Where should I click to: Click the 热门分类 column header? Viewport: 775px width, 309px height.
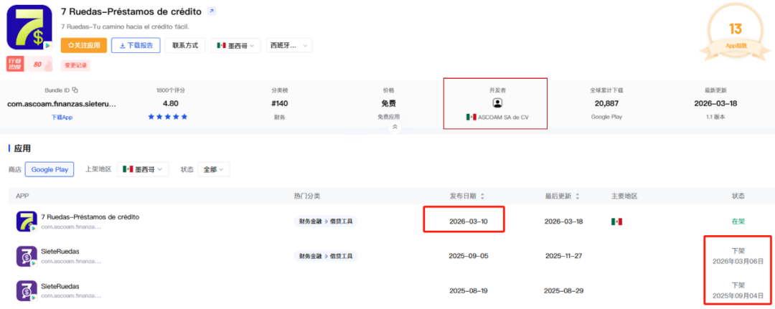(x=306, y=196)
